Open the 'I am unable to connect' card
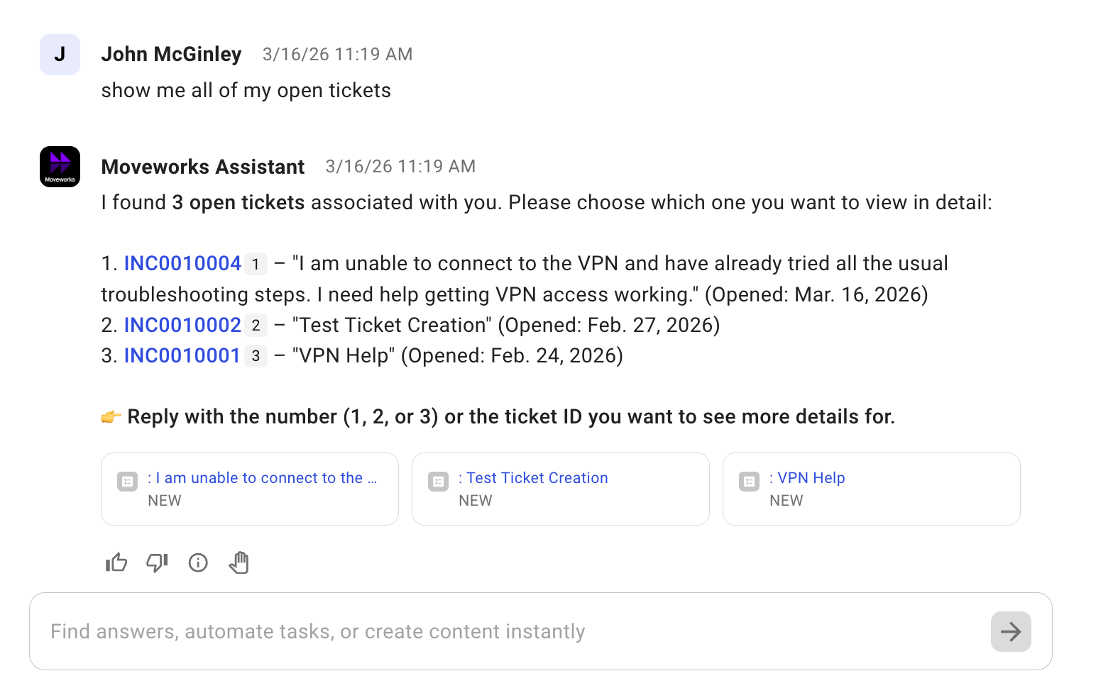 click(x=263, y=478)
